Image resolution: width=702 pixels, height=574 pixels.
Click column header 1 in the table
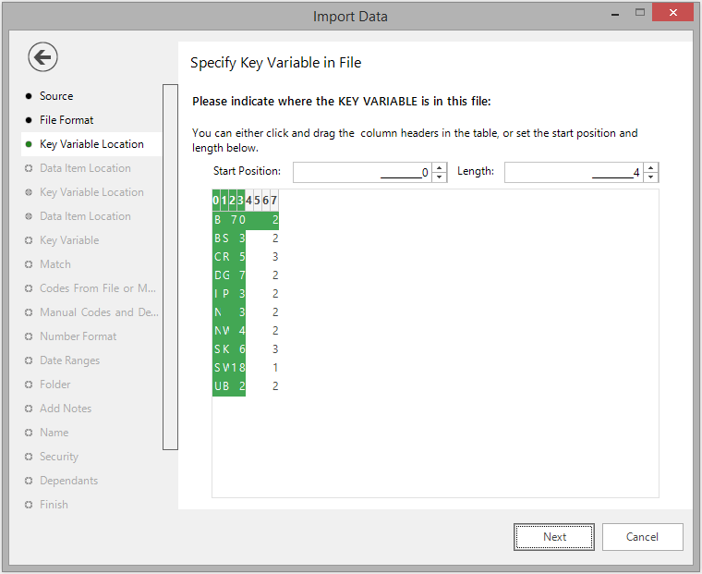[x=224, y=201]
